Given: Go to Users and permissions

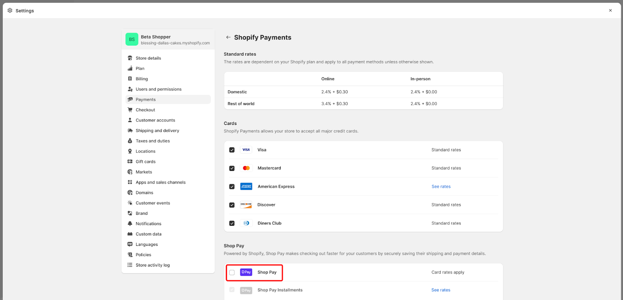Looking at the screenshot, I should pyautogui.click(x=158, y=89).
